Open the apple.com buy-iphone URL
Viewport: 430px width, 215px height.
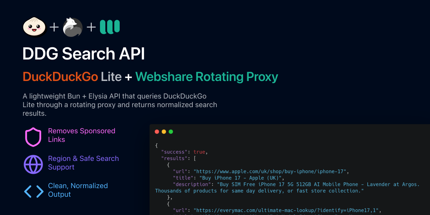(271, 171)
